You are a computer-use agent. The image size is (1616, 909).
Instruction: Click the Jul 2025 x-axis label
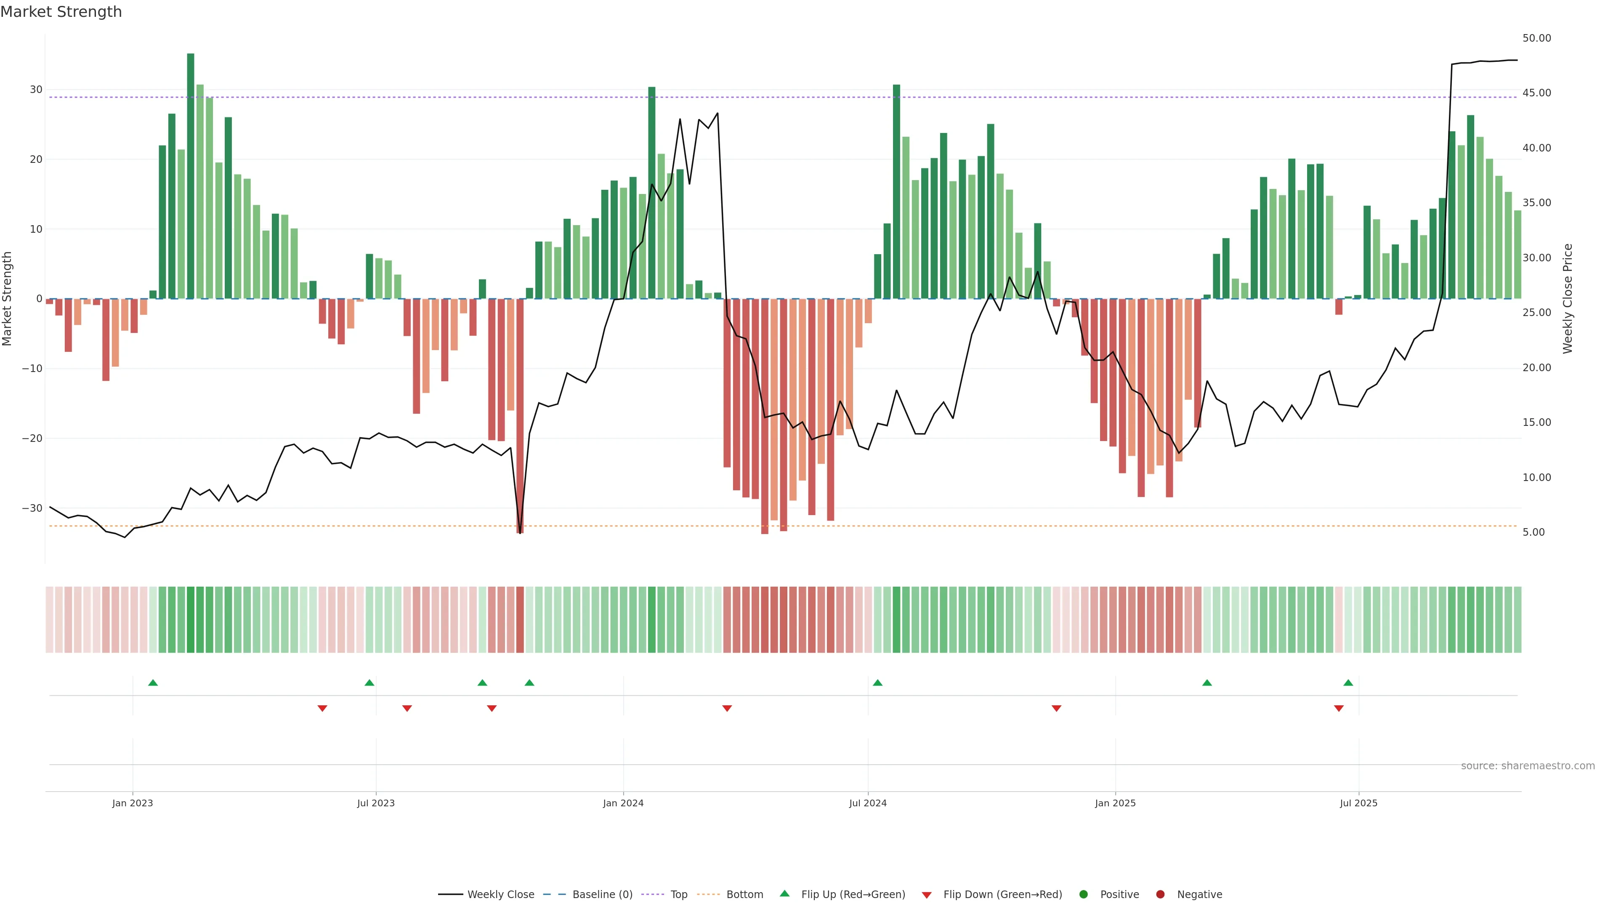pyautogui.click(x=1358, y=803)
